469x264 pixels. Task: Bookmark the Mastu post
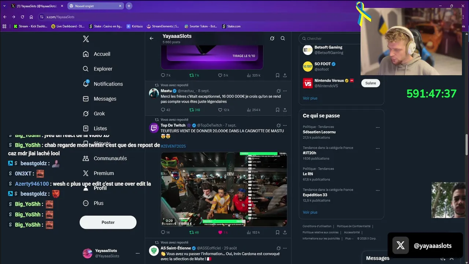click(277, 110)
